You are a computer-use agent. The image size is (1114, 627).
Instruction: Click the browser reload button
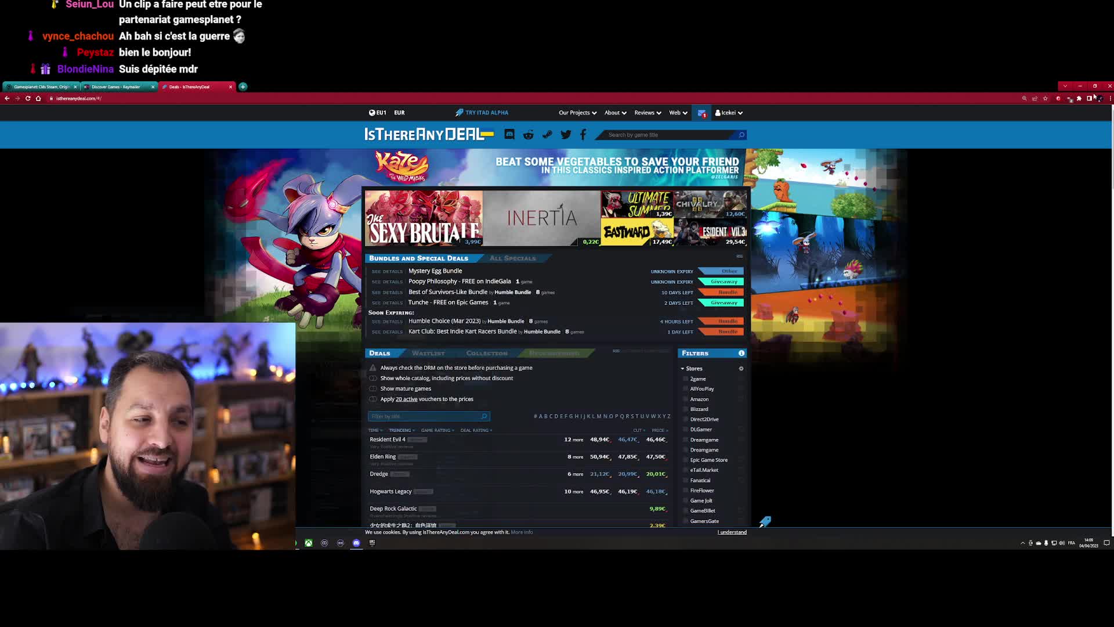[x=28, y=98]
